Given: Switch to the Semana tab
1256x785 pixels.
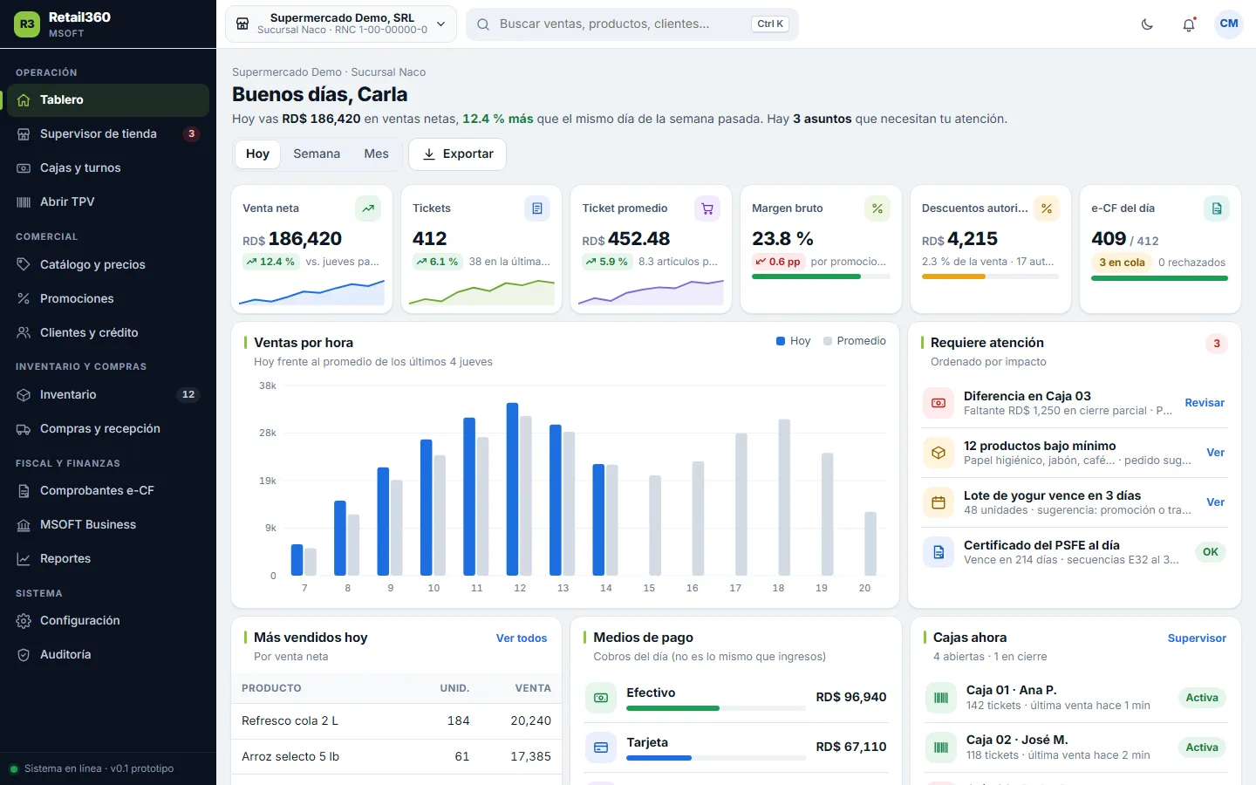Looking at the screenshot, I should (x=317, y=154).
